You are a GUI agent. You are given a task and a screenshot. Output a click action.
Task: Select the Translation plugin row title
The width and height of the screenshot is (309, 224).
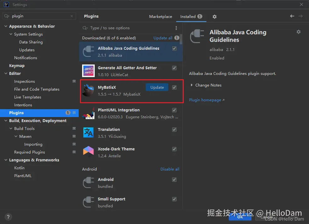click(109, 129)
